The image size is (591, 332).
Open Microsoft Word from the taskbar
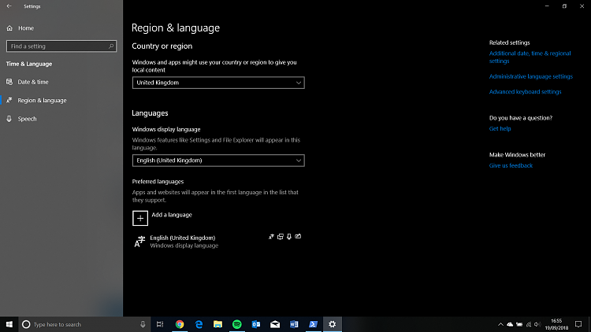coord(294,324)
